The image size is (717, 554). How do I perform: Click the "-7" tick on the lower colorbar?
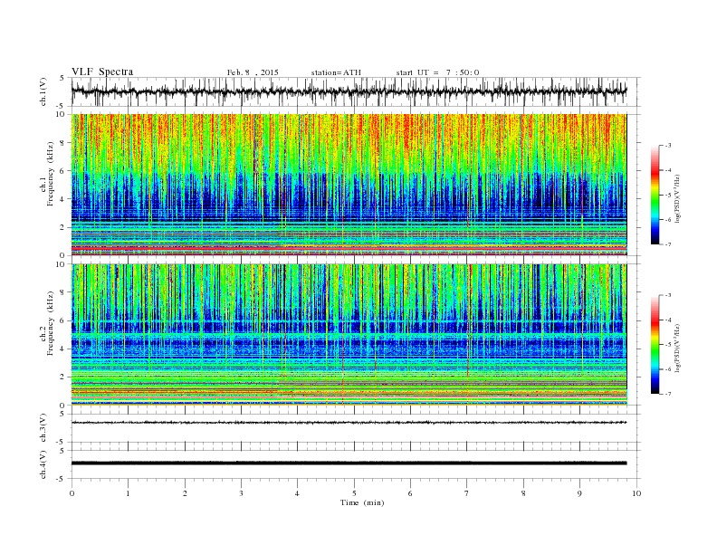pyautogui.click(x=668, y=394)
